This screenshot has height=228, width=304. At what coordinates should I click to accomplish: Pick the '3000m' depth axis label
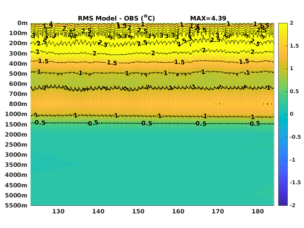[x=16, y=155]
